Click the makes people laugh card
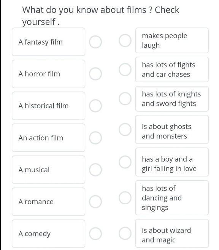This screenshot has height=250, width=219. point(172,40)
